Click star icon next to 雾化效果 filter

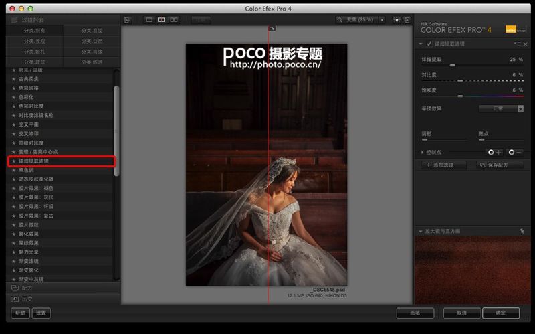[x=13, y=234]
